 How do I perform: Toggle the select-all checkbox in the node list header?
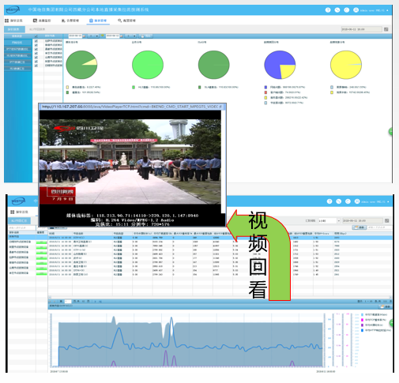[x=36, y=36]
